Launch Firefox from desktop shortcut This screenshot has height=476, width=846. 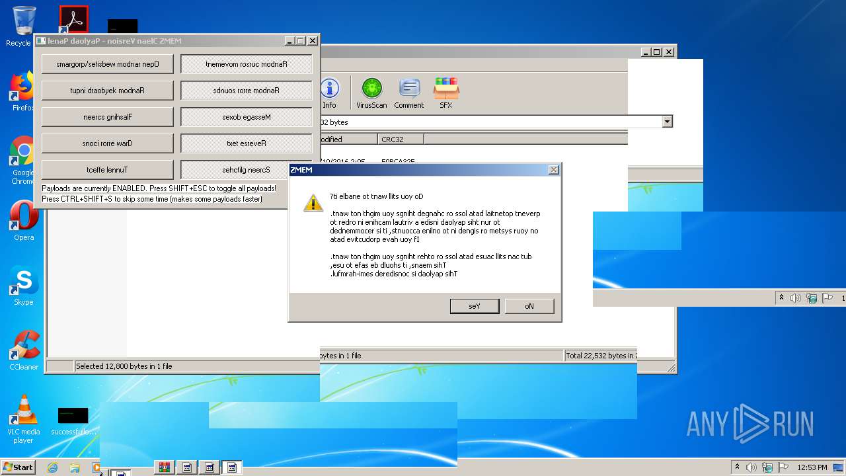tap(22, 92)
